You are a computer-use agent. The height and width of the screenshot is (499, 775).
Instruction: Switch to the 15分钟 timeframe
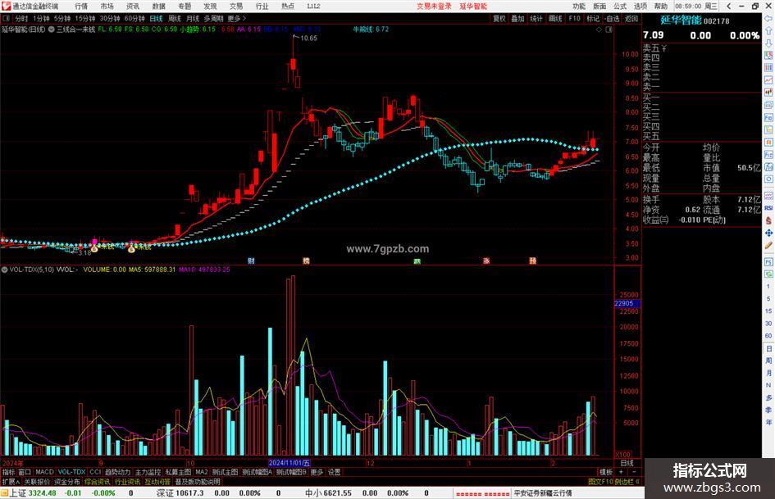click(85, 18)
